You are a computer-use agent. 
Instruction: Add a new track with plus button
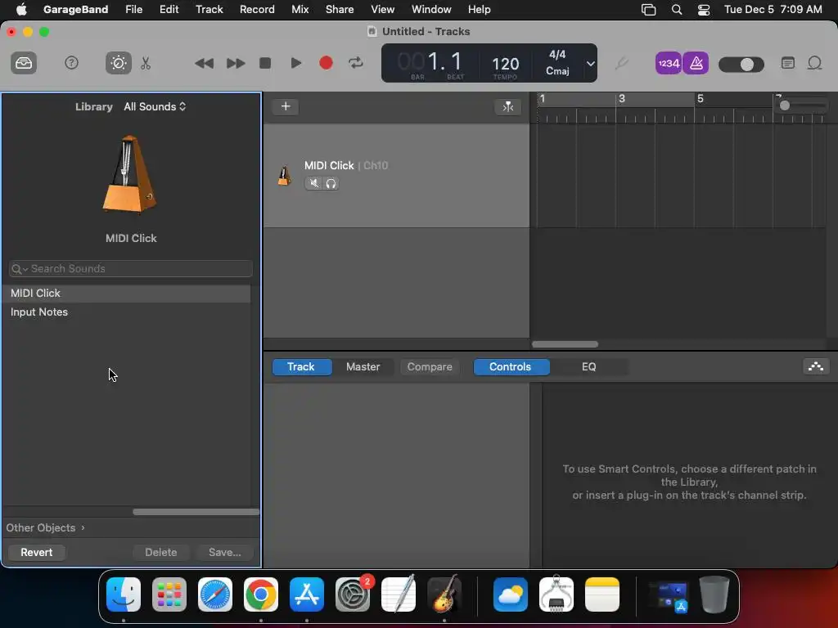286,106
